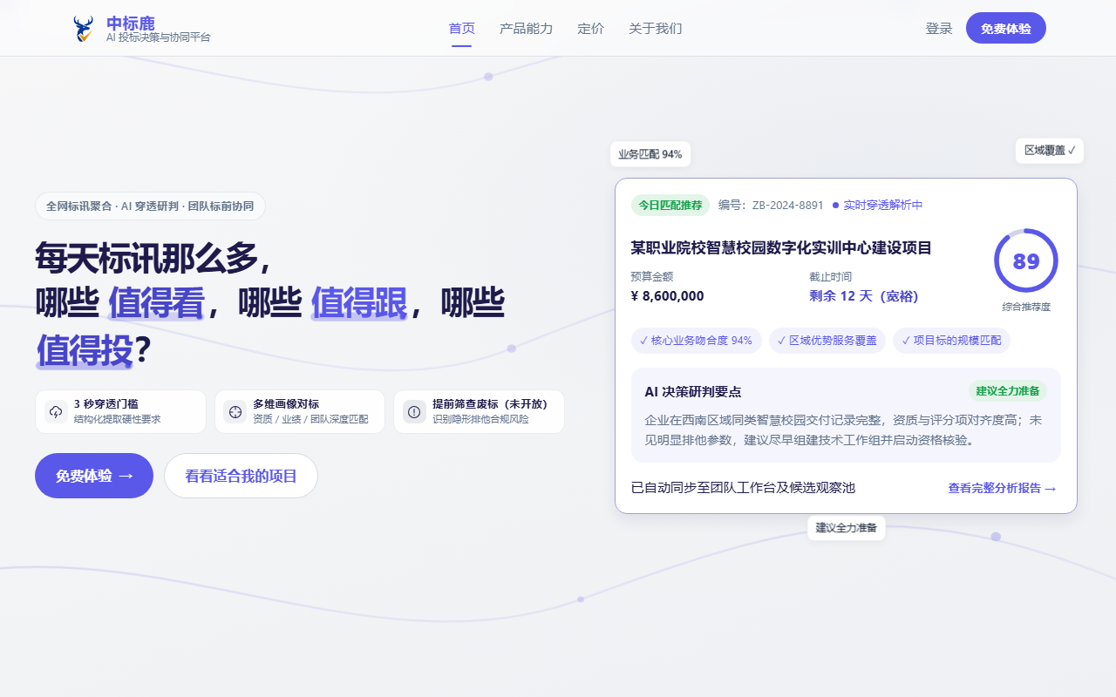Viewport: 1116px width, 697px height.
Task: Click the 今日匹配推荐 green tag
Action: coord(670,206)
